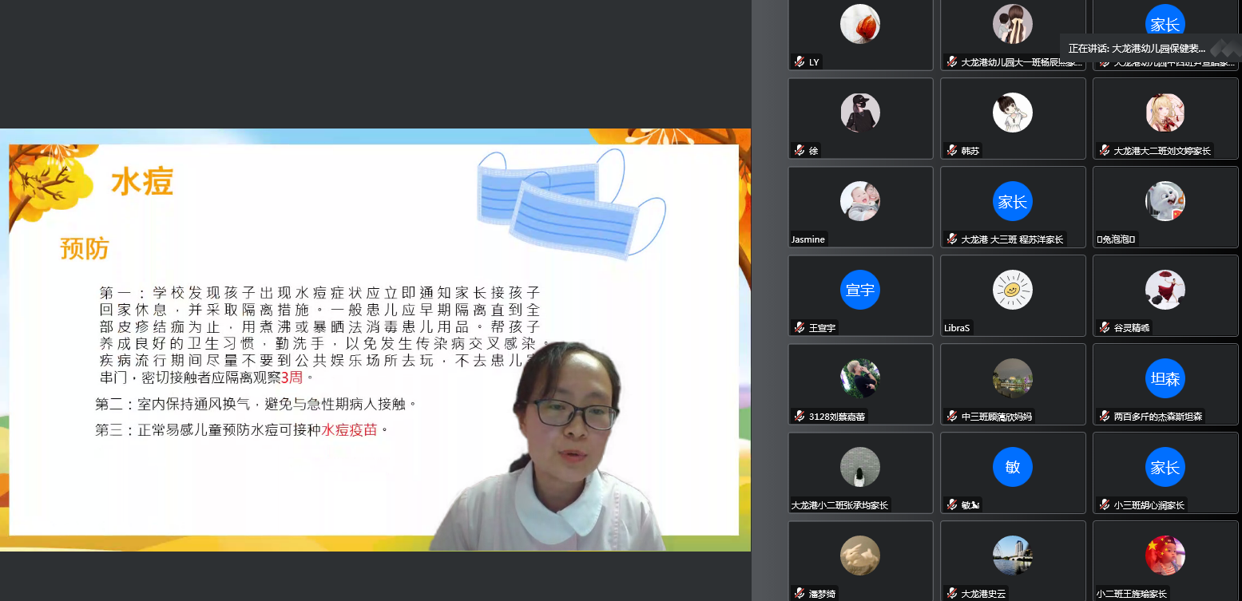The height and width of the screenshot is (601, 1242).
Task: Click the name label 'LibraS'
Action: pos(958,328)
